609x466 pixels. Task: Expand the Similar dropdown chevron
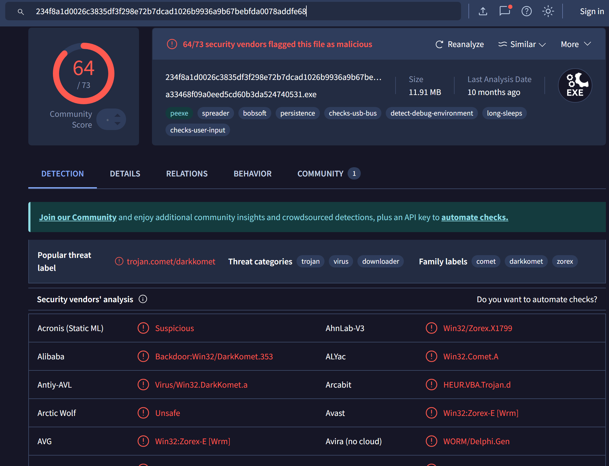543,45
